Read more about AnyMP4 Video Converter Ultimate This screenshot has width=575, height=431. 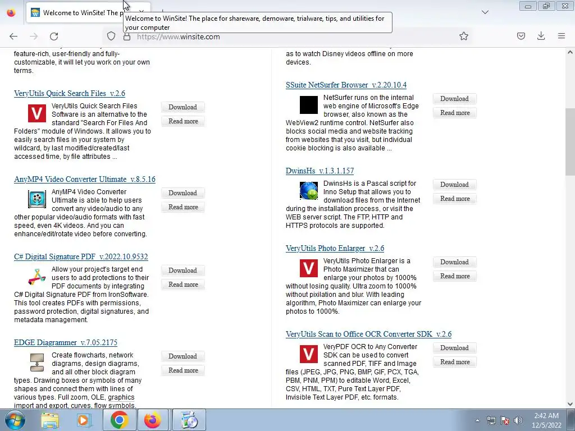pos(183,207)
